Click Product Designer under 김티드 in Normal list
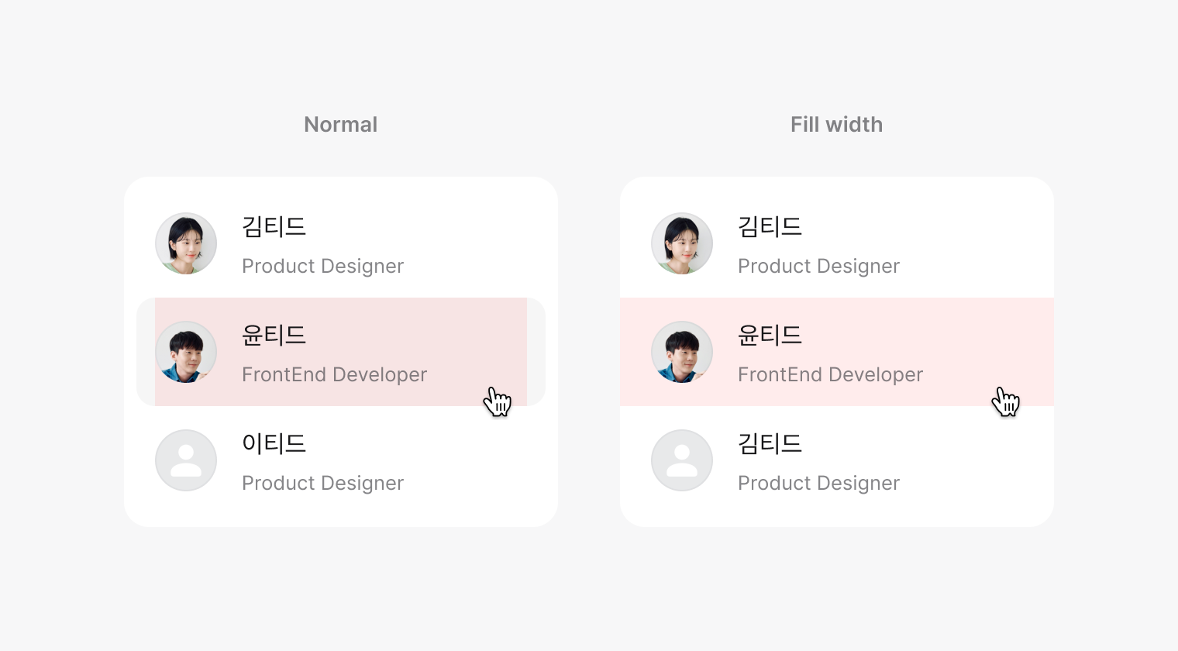Viewport: 1178px width, 651px height. click(322, 266)
